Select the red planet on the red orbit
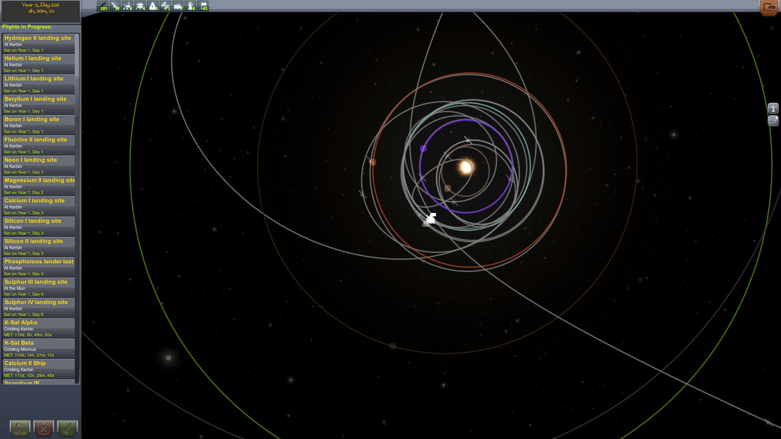Viewport: 781px width, 439px height. tap(372, 162)
